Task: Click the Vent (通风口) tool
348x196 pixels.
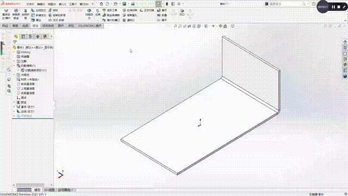Action: 129,20
